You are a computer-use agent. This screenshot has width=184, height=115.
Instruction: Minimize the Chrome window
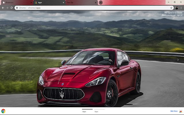[x=169, y=2]
